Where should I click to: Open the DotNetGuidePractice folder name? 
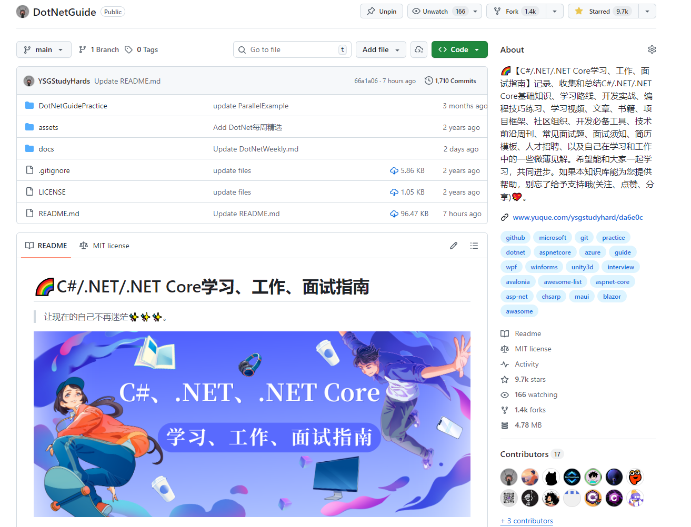coord(73,106)
